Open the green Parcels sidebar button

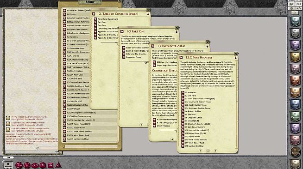pyautogui.click(x=295, y=116)
